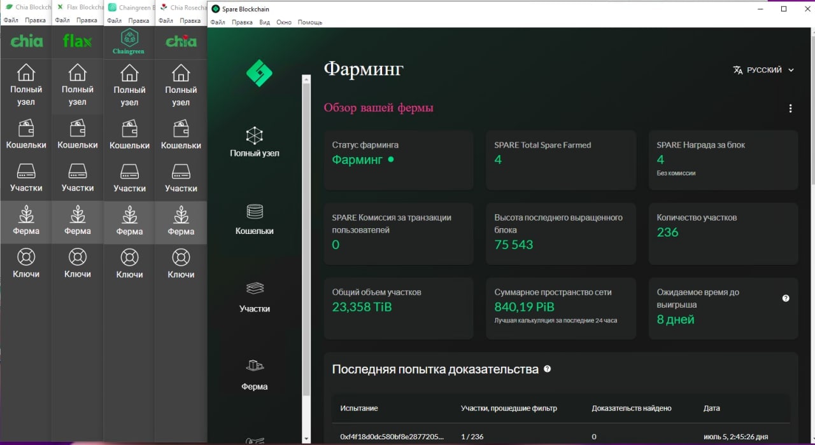
Task: Open the РУССКИЙ language dropdown
Action: click(764, 70)
